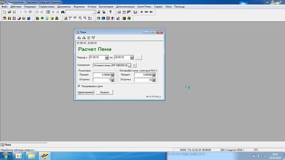Screen dimensions: 285x160
Task: Click the open book toolbar icon
Action: [x=135, y=12]
